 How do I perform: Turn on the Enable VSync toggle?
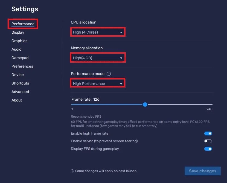(208, 141)
